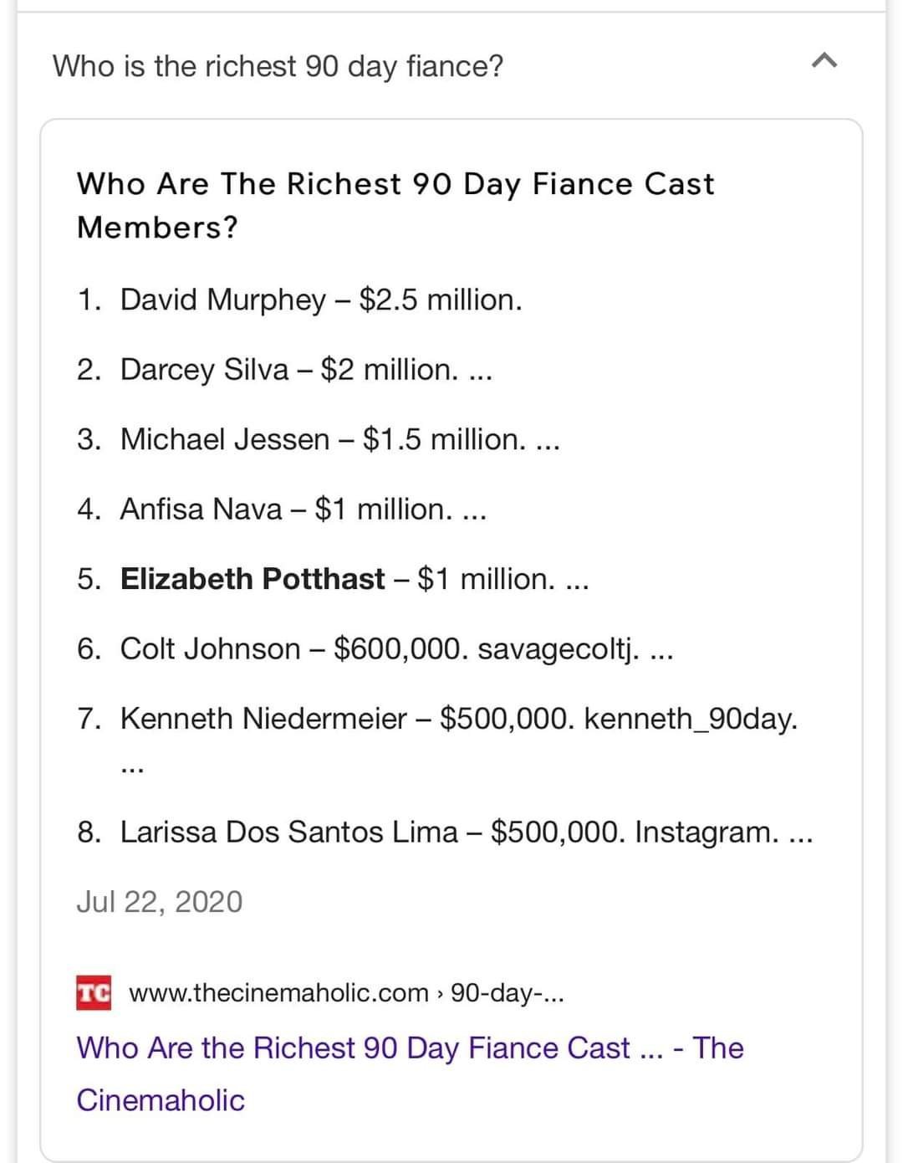
Task: Click the 90-day-... breadcrumb path segment
Action: click(508, 993)
